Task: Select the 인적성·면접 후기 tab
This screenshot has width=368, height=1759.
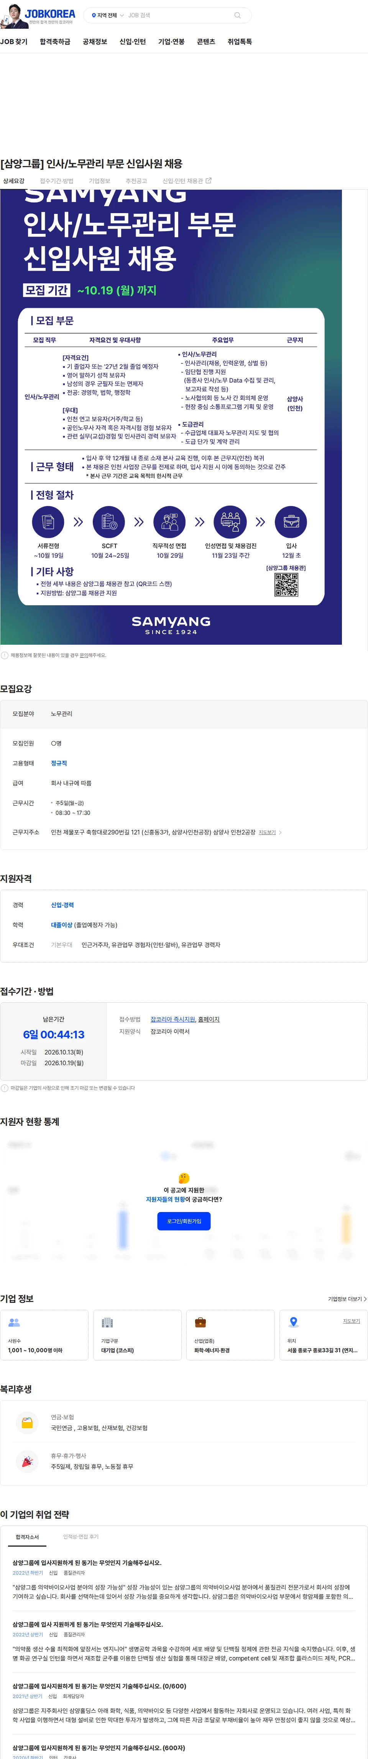Action: pyautogui.click(x=81, y=1537)
